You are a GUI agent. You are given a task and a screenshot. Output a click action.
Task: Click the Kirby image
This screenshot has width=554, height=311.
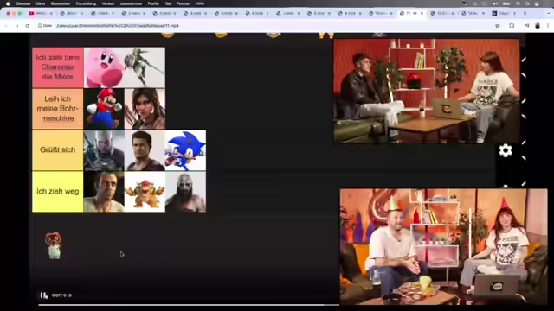(104, 67)
